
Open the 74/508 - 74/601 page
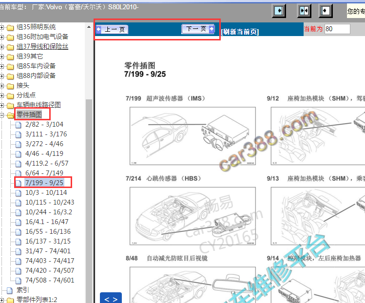pos(50,281)
